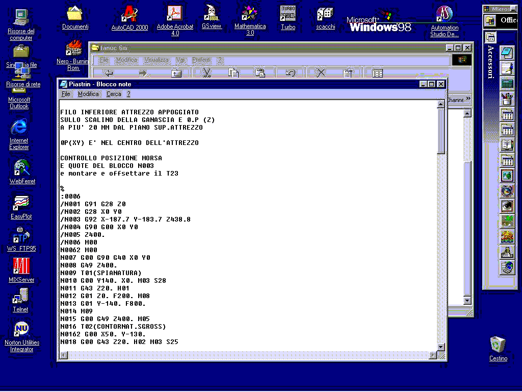Click the Views icon in fanuc 6m toolbar

(x=378, y=73)
